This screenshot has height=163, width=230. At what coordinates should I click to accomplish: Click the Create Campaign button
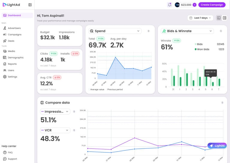[x=212, y=5]
